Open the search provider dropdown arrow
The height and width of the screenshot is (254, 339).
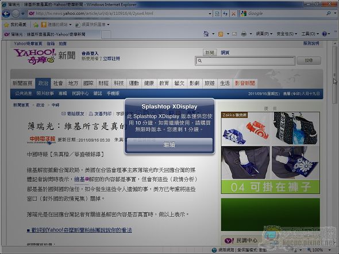(335, 13)
